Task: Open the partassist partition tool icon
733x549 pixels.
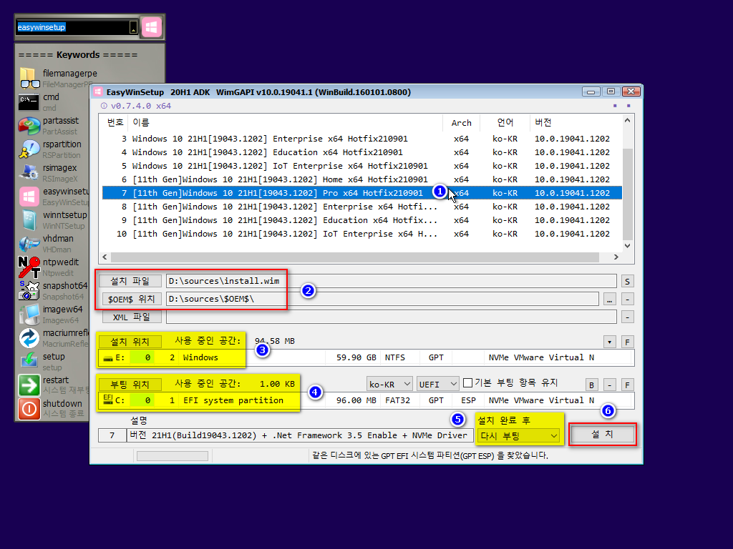Action: pyautogui.click(x=29, y=126)
